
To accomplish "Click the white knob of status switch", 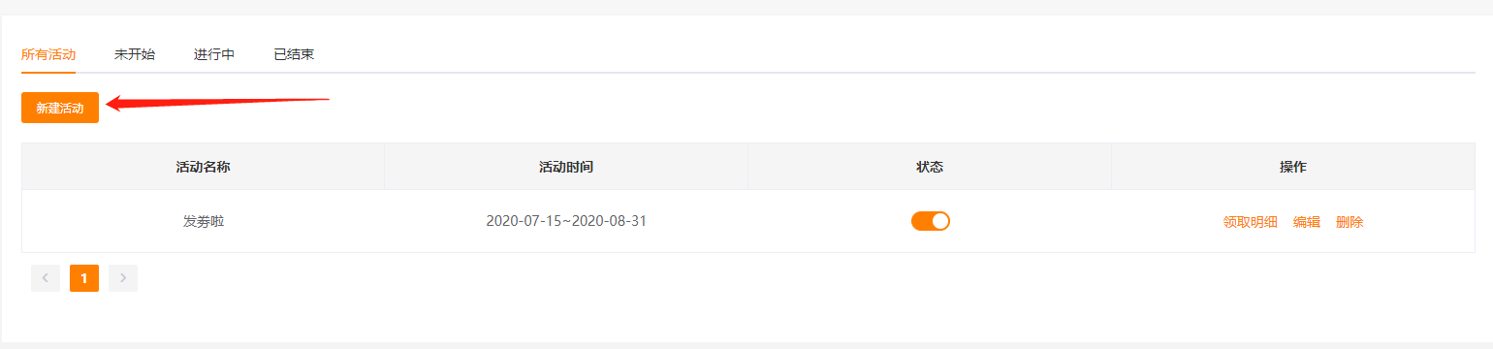I will [939, 221].
